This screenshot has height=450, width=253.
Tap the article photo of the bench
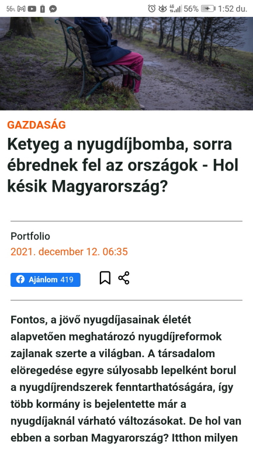(x=126, y=63)
